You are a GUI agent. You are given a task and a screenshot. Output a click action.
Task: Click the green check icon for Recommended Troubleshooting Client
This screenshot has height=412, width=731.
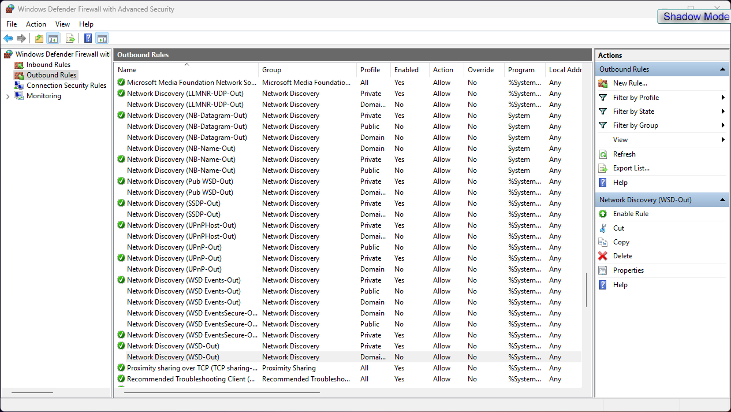click(121, 379)
